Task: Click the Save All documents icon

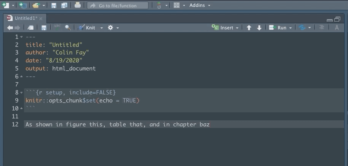Action: pyautogui.click(x=64, y=5)
